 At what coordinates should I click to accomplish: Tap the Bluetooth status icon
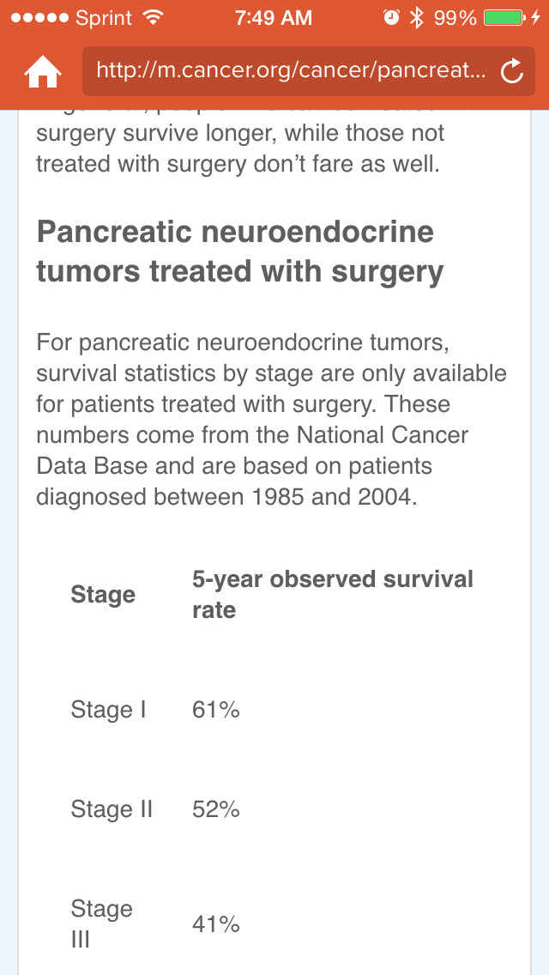[x=417, y=17]
